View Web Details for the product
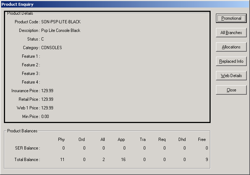The height and width of the screenshot is (175, 250). click(x=231, y=76)
